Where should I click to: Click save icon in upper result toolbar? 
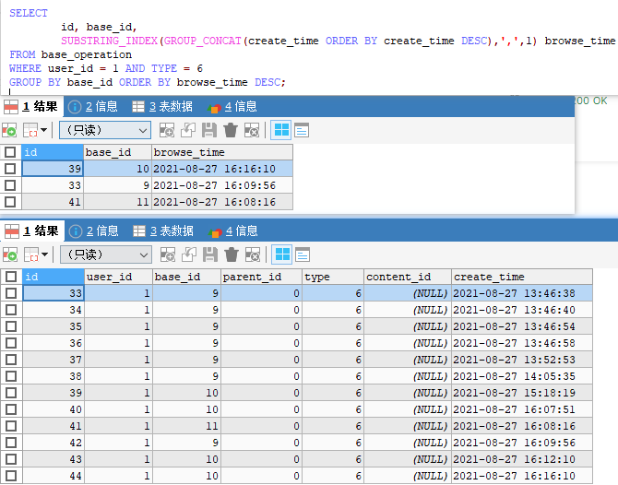[209, 130]
